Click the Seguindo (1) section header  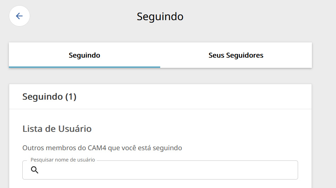[49, 96]
